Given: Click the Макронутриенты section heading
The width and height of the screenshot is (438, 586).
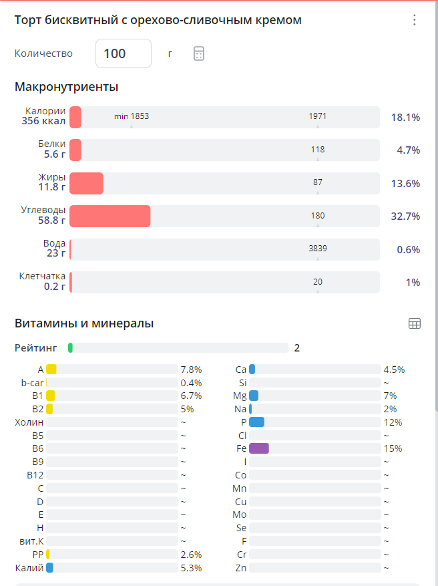Looking at the screenshot, I should click(x=67, y=87).
